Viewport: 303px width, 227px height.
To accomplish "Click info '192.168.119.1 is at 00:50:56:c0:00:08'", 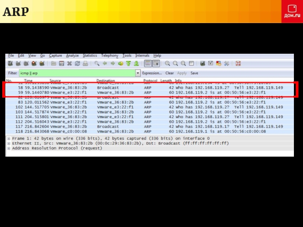I will click(x=221, y=131).
